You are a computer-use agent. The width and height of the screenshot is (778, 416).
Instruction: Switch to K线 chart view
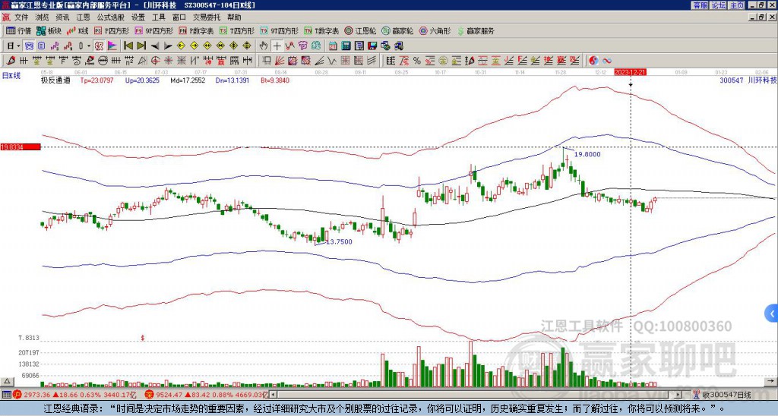point(78,30)
